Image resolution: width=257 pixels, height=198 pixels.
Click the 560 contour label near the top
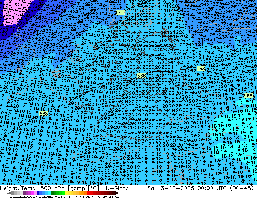point(120,13)
